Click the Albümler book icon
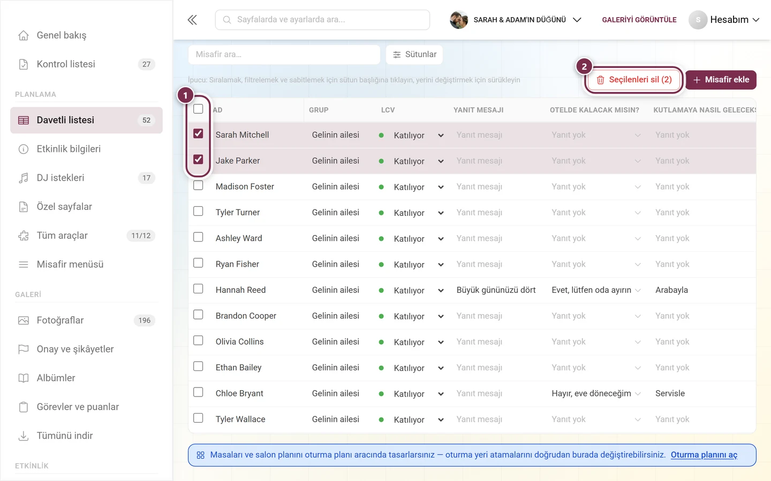 [x=24, y=378]
